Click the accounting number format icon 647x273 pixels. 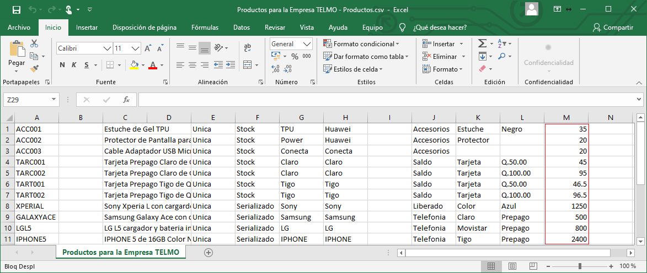point(276,56)
